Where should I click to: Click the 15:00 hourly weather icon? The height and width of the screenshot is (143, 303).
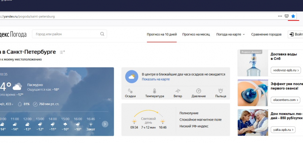coord(65,124)
